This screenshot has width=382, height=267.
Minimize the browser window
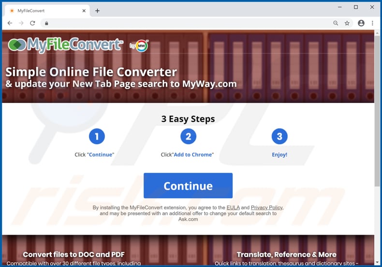tap(340, 7)
